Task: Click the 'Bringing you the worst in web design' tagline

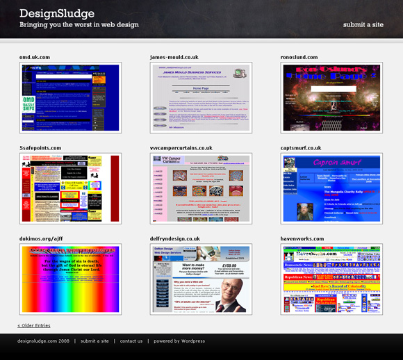Action: pos(79,25)
